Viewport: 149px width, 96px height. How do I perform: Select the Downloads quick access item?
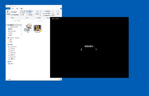pyautogui.click(x=13, y=31)
